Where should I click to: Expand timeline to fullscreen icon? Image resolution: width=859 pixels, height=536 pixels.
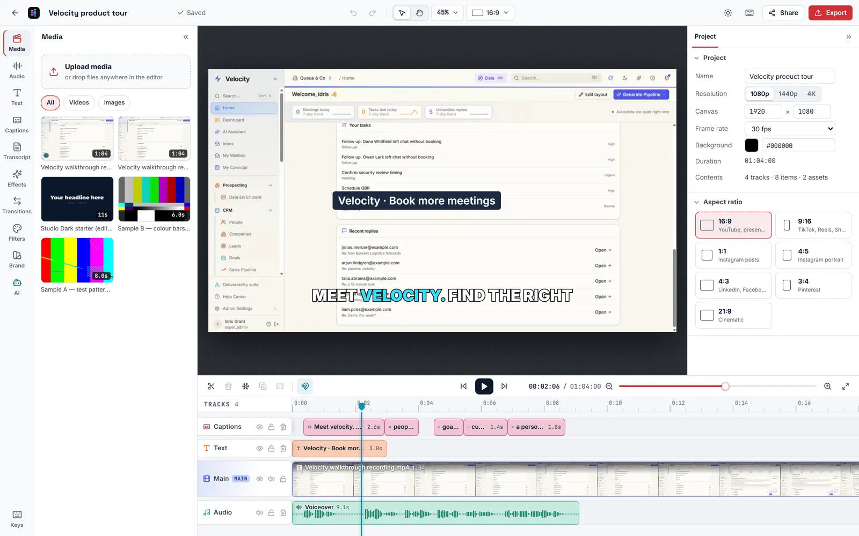tap(846, 386)
